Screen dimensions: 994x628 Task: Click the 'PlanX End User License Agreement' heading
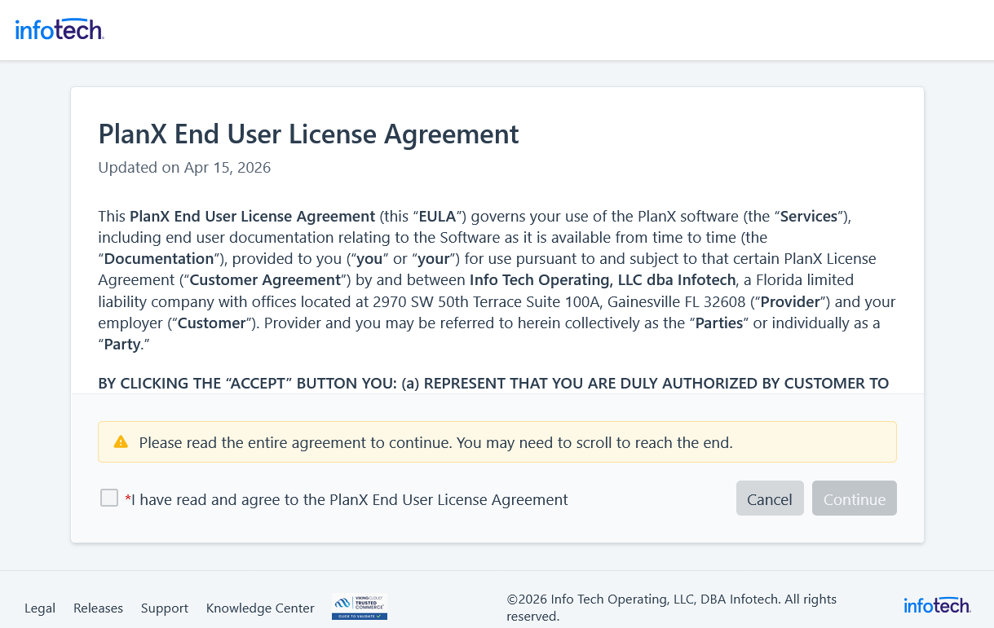click(x=308, y=134)
